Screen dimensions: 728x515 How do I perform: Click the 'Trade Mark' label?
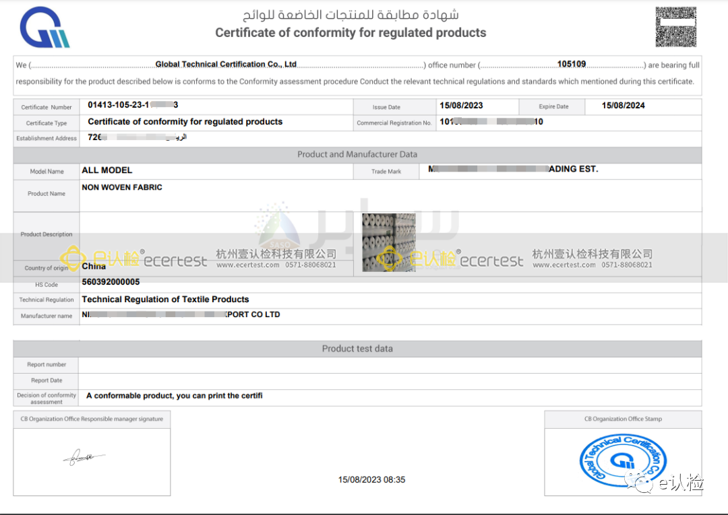pos(386,172)
